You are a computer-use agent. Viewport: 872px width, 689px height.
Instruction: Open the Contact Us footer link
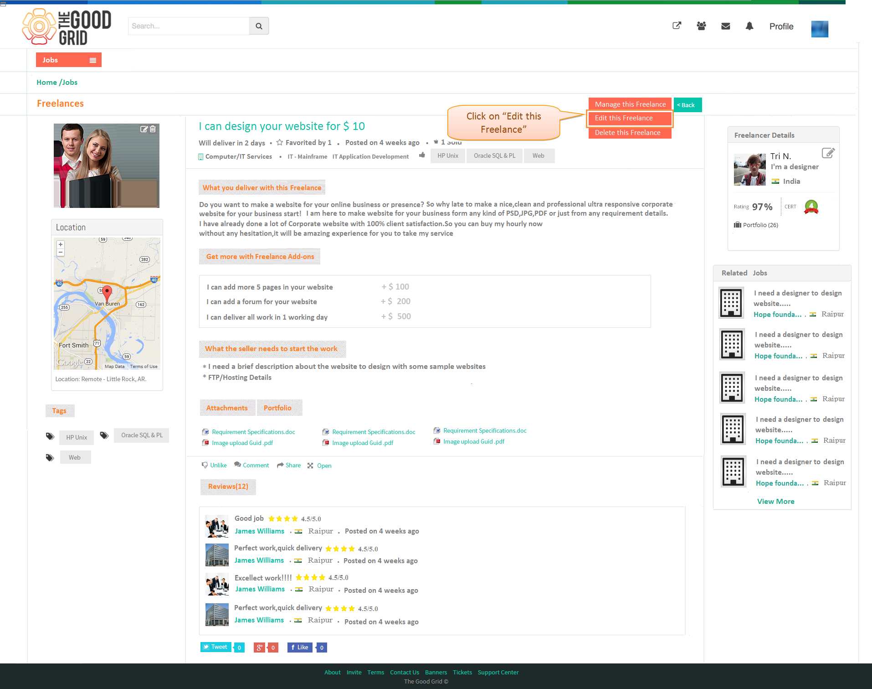(405, 672)
